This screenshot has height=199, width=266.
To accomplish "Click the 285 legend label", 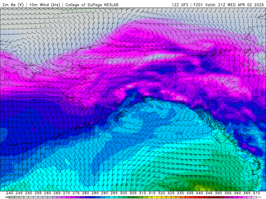I will (95, 193).
